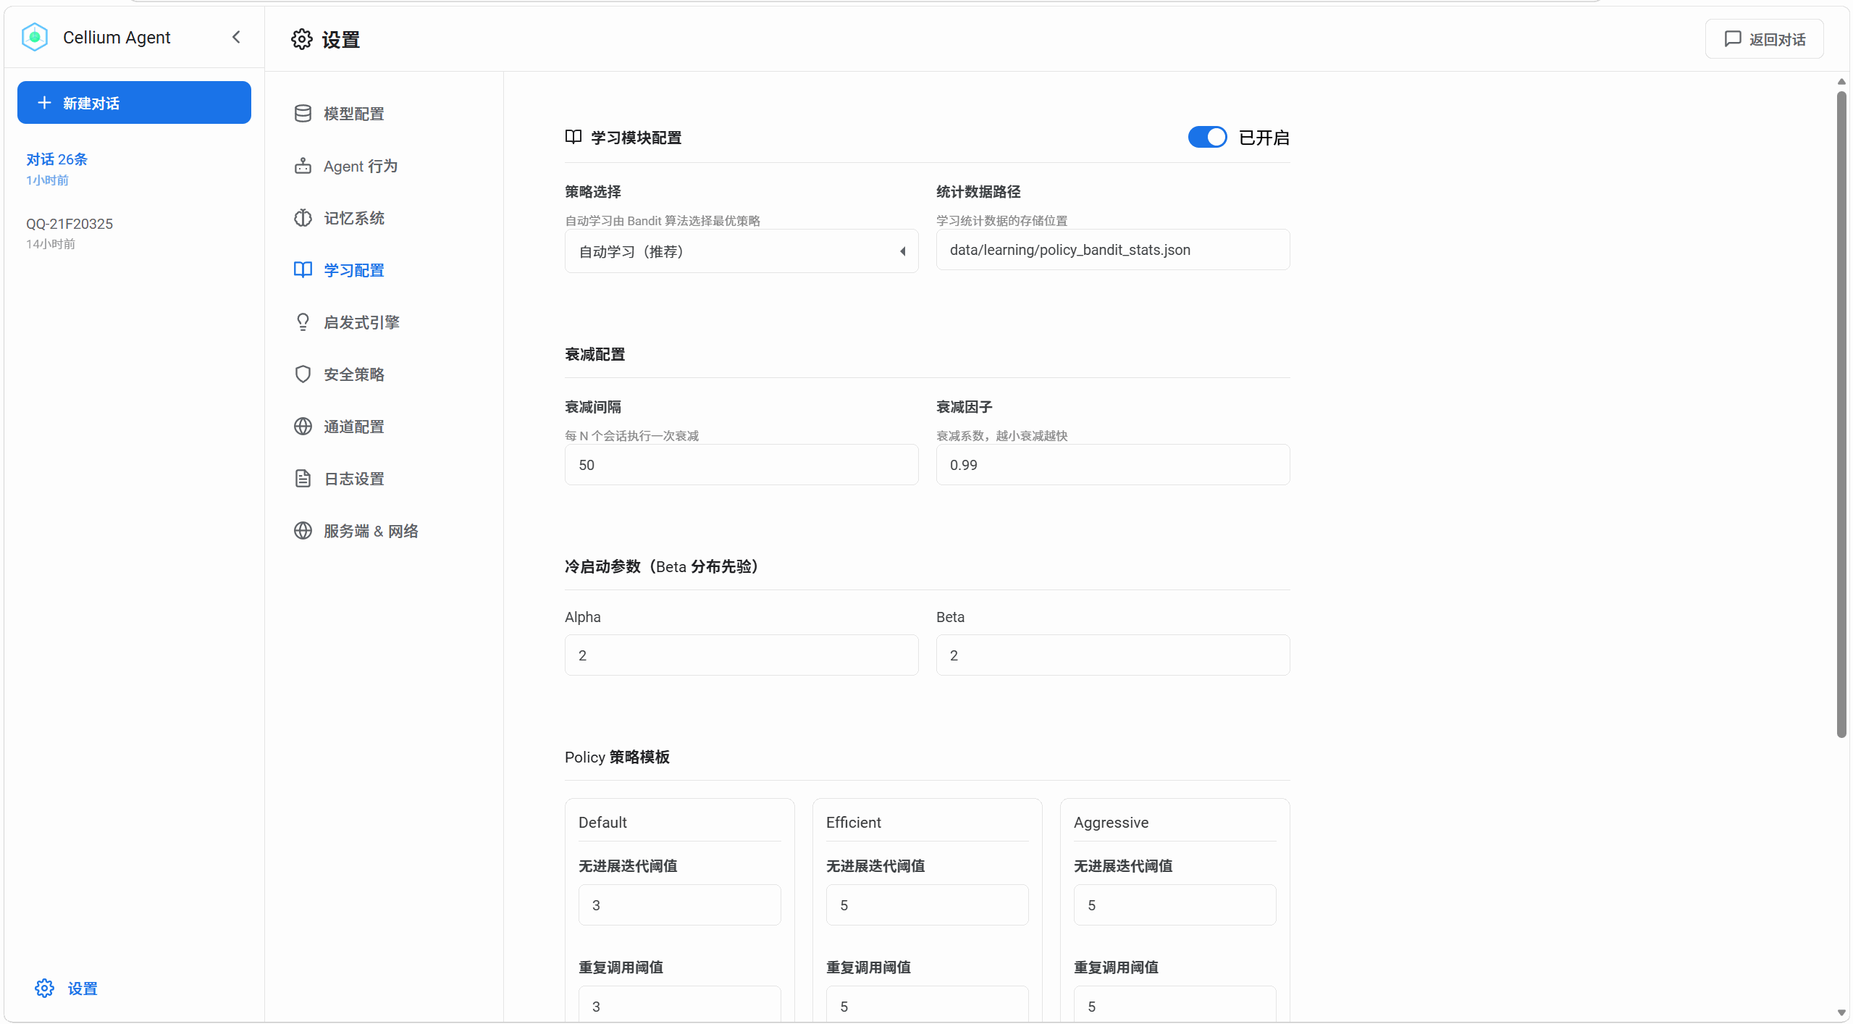This screenshot has width=1853, height=1024.
Task: Click the scrollbar down arrow
Action: (x=1841, y=1012)
